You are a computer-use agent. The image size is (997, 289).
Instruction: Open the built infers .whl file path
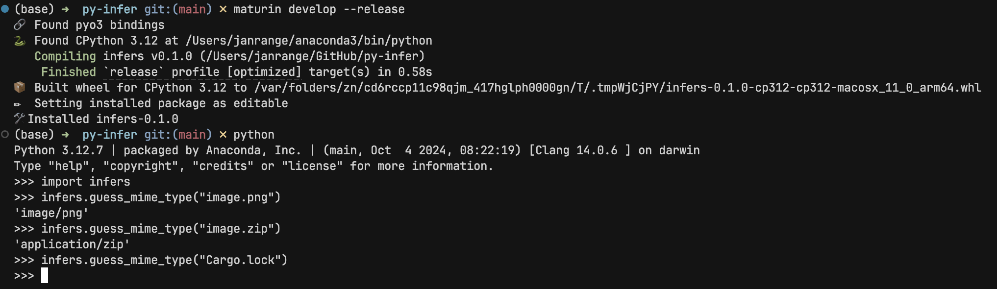point(618,88)
